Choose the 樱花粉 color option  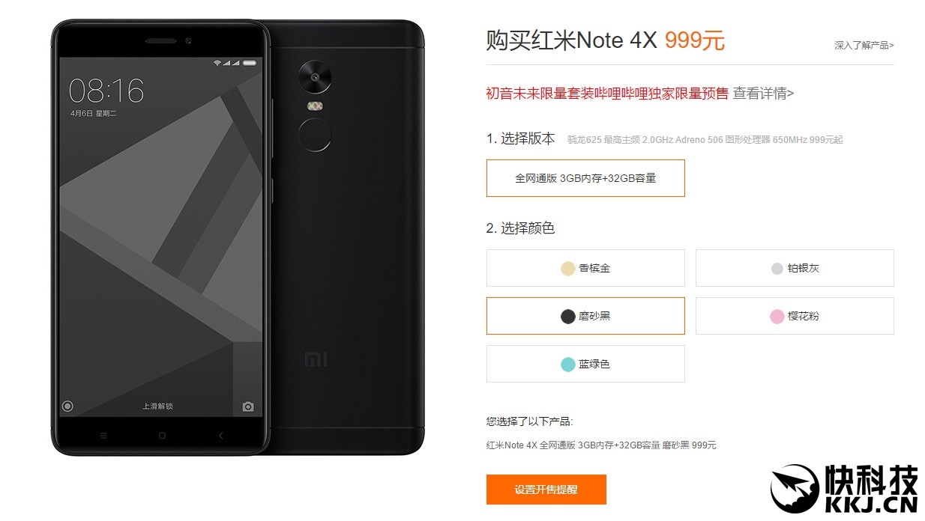795,316
